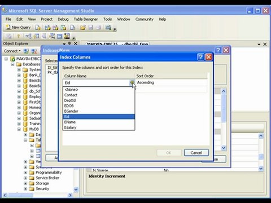Click the Object Explorer connect server icon beside Connect
This screenshot has width=271, height=203.
pyautogui.click(x=26, y=51)
